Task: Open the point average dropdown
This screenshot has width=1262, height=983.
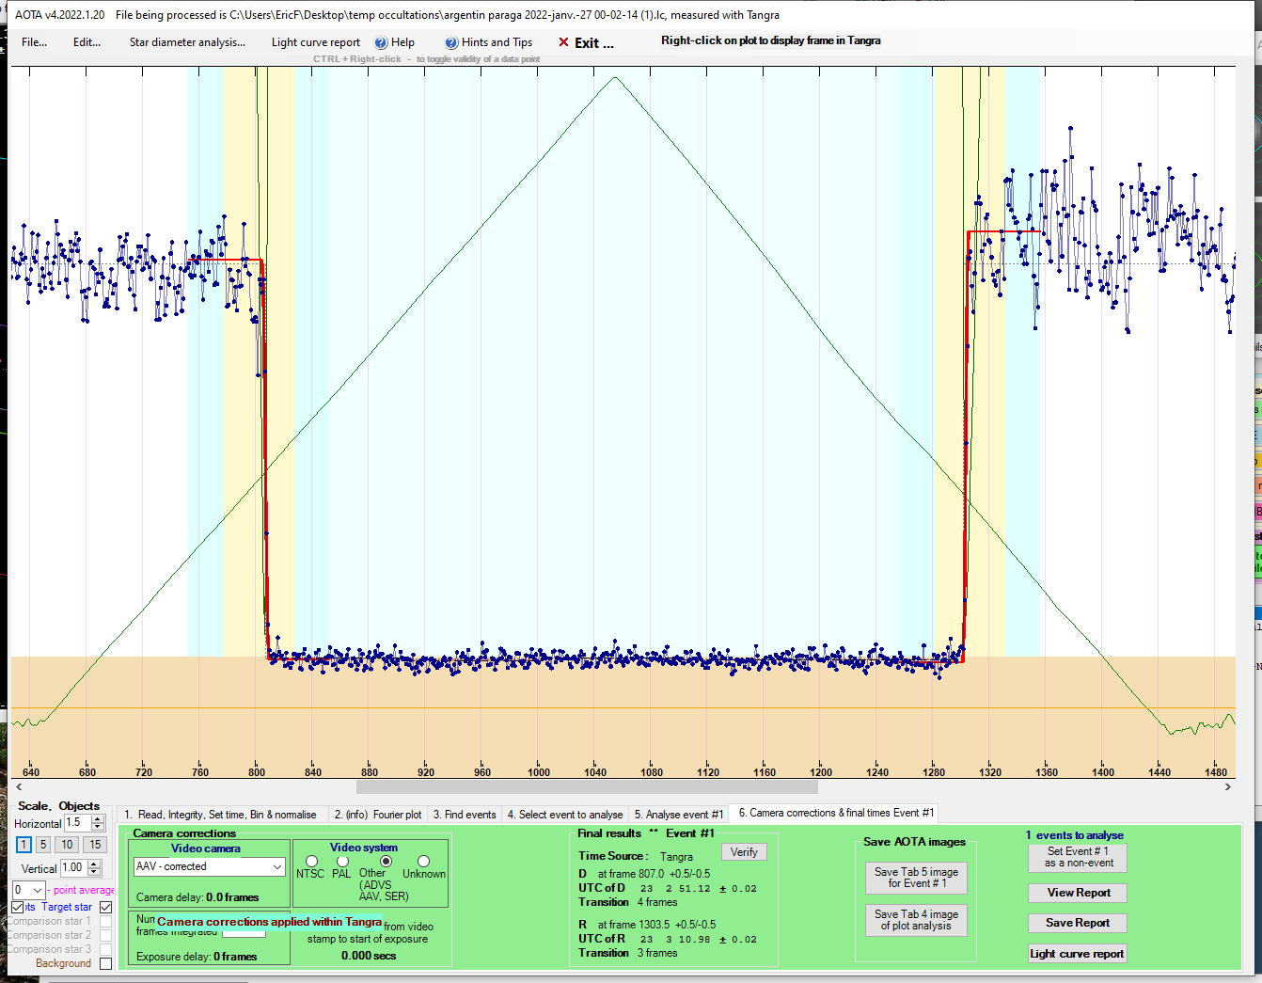Action: (38, 890)
